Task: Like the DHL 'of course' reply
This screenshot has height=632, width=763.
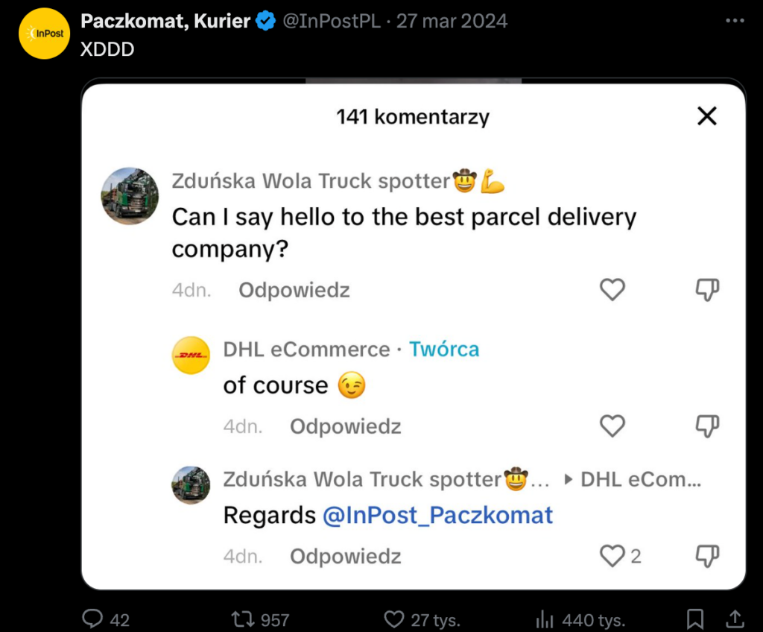Action: point(612,426)
